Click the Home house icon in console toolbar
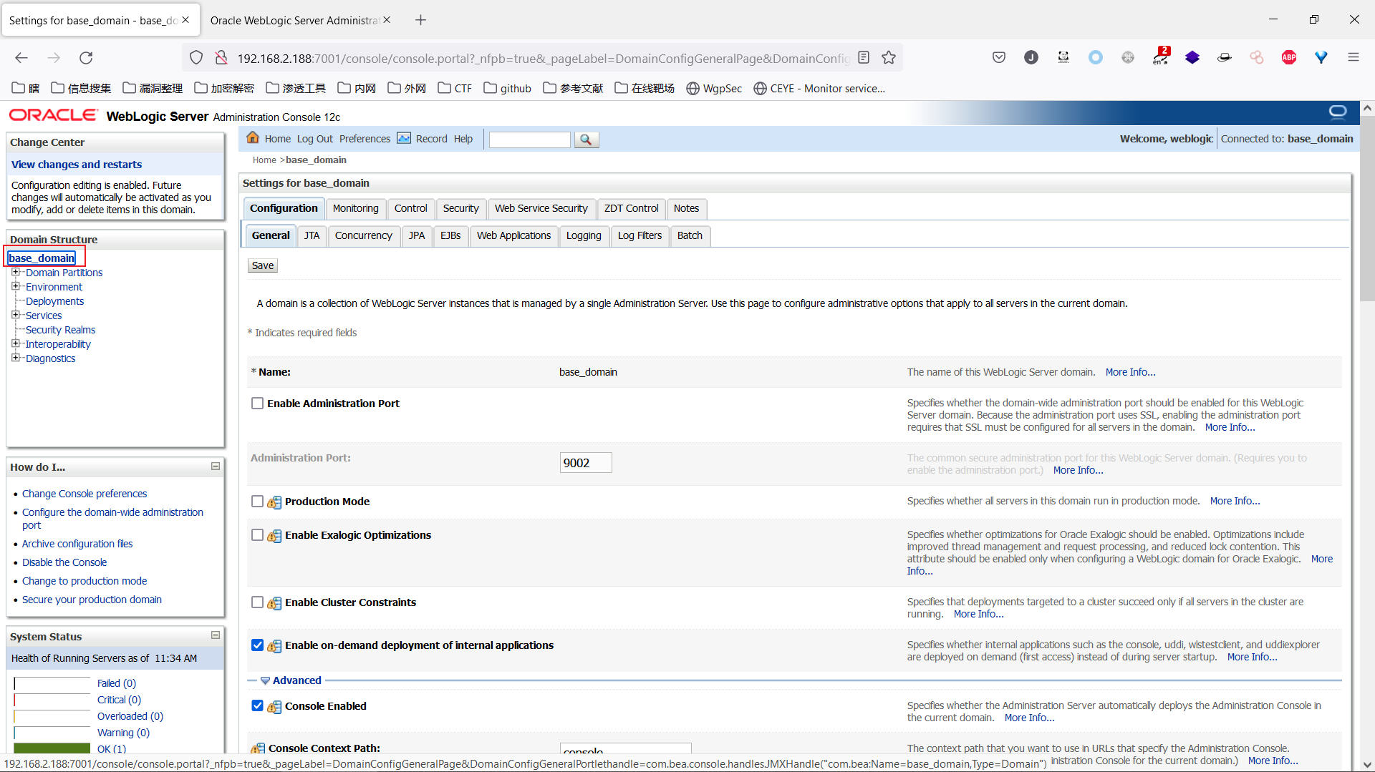 click(253, 138)
